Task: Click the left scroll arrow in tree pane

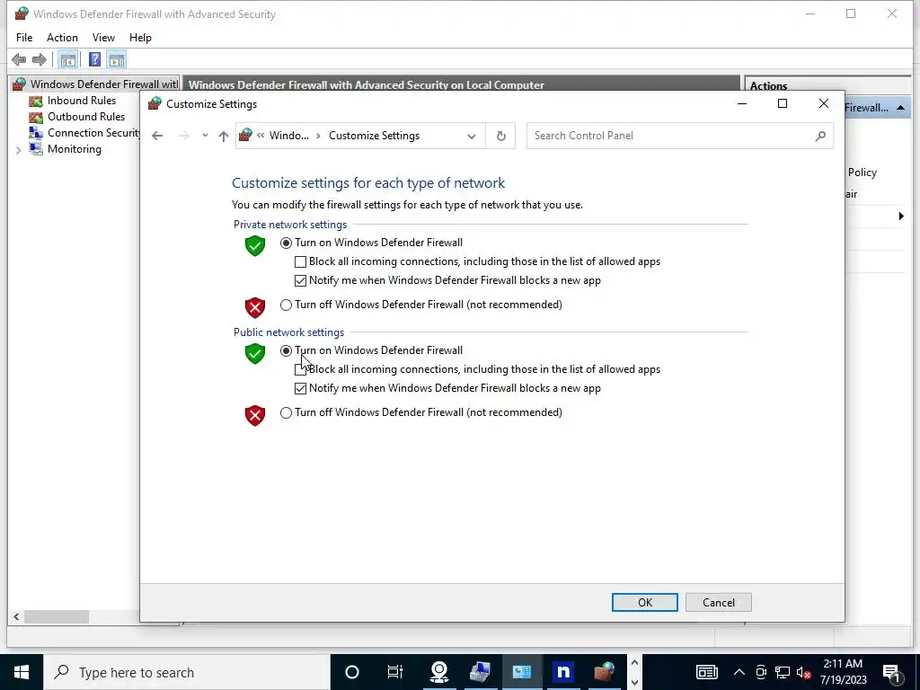Action: (16, 616)
